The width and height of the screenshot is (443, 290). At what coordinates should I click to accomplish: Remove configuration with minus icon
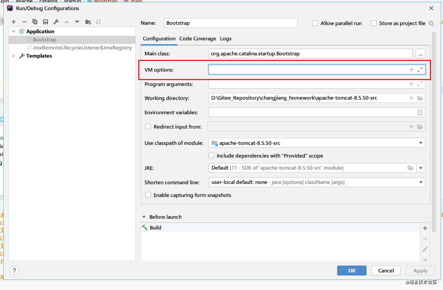coord(24,22)
